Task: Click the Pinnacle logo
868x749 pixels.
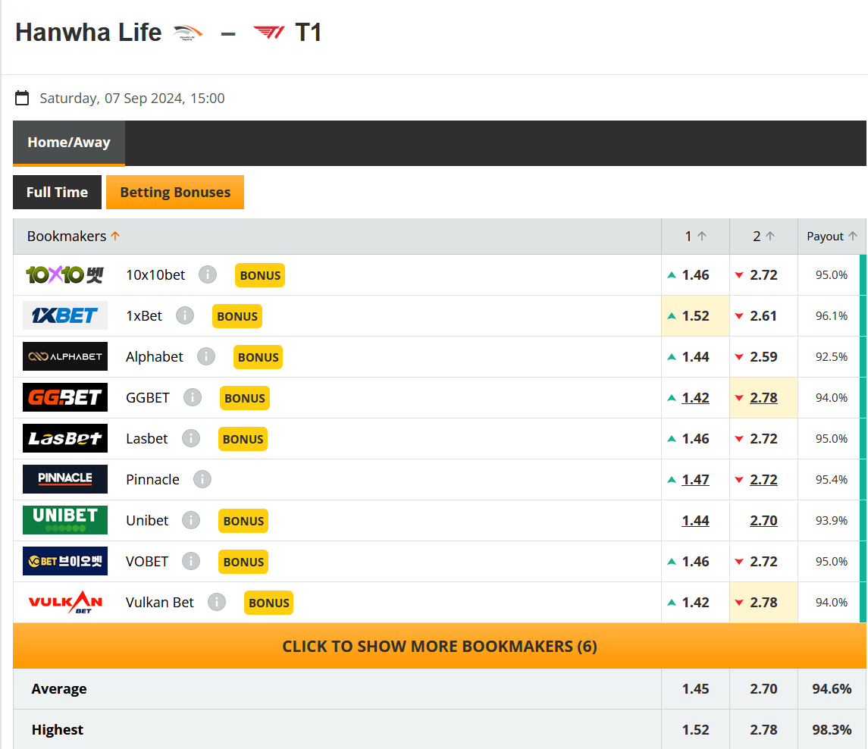Action: (x=64, y=479)
